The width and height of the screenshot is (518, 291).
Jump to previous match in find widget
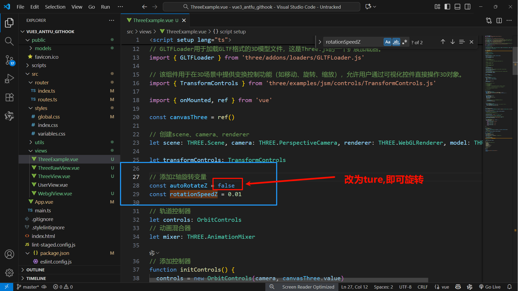tap(443, 42)
